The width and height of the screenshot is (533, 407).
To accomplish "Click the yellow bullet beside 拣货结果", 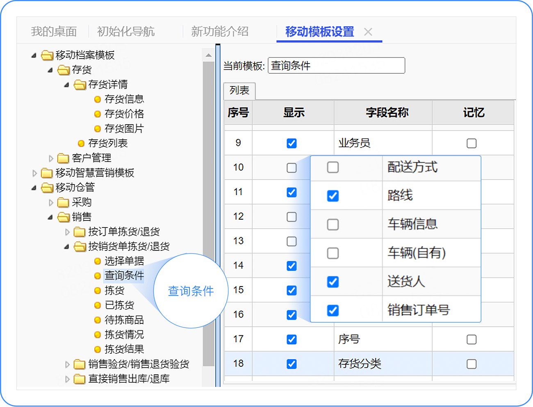I will pyautogui.click(x=98, y=350).
